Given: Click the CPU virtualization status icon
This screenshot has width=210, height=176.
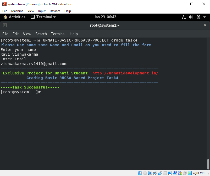Looking at the screenshot, I should [180, 173].
